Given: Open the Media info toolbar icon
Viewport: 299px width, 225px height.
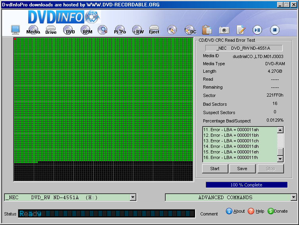Looking at the screenshot, I should pos(33,30).
